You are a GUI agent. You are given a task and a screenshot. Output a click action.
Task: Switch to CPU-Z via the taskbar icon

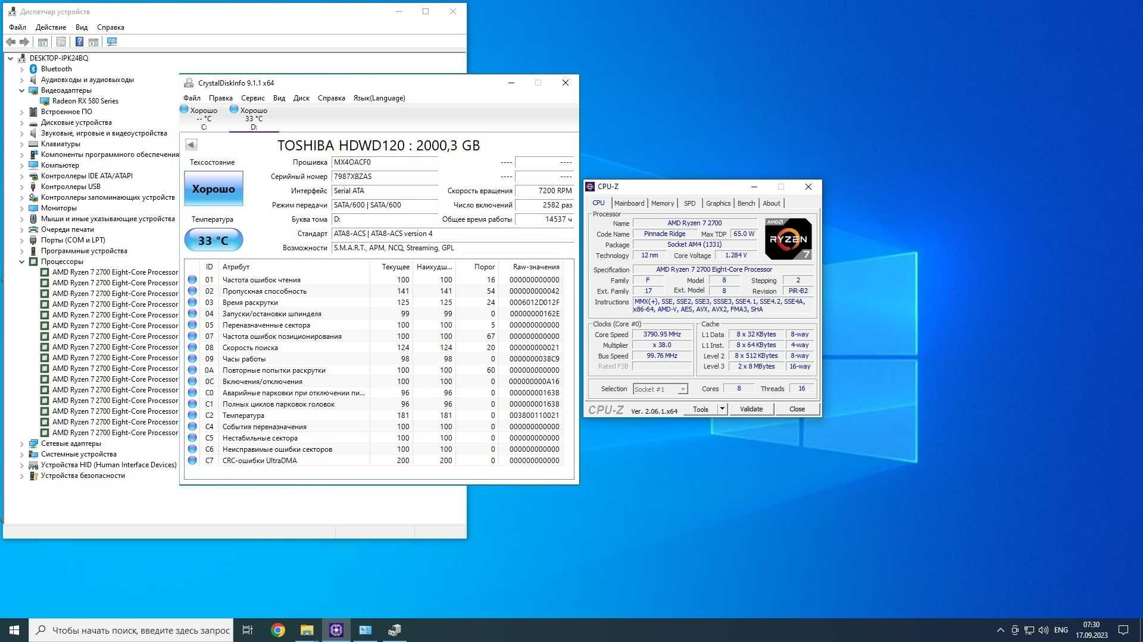coord(336,630)
